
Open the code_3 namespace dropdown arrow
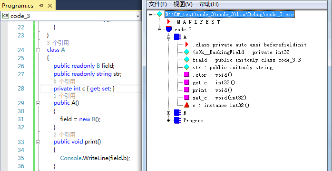(x=138, y=16)
